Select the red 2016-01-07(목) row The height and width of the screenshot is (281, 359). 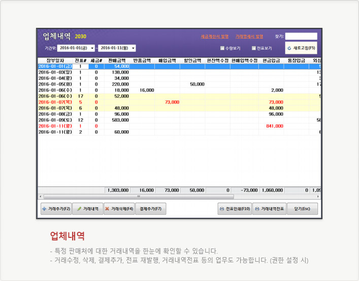179,102
